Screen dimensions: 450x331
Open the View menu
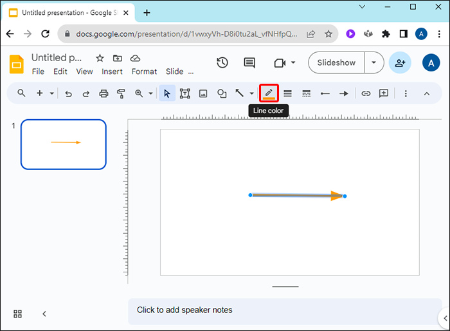pyautogui.click(x=84, y=71)
